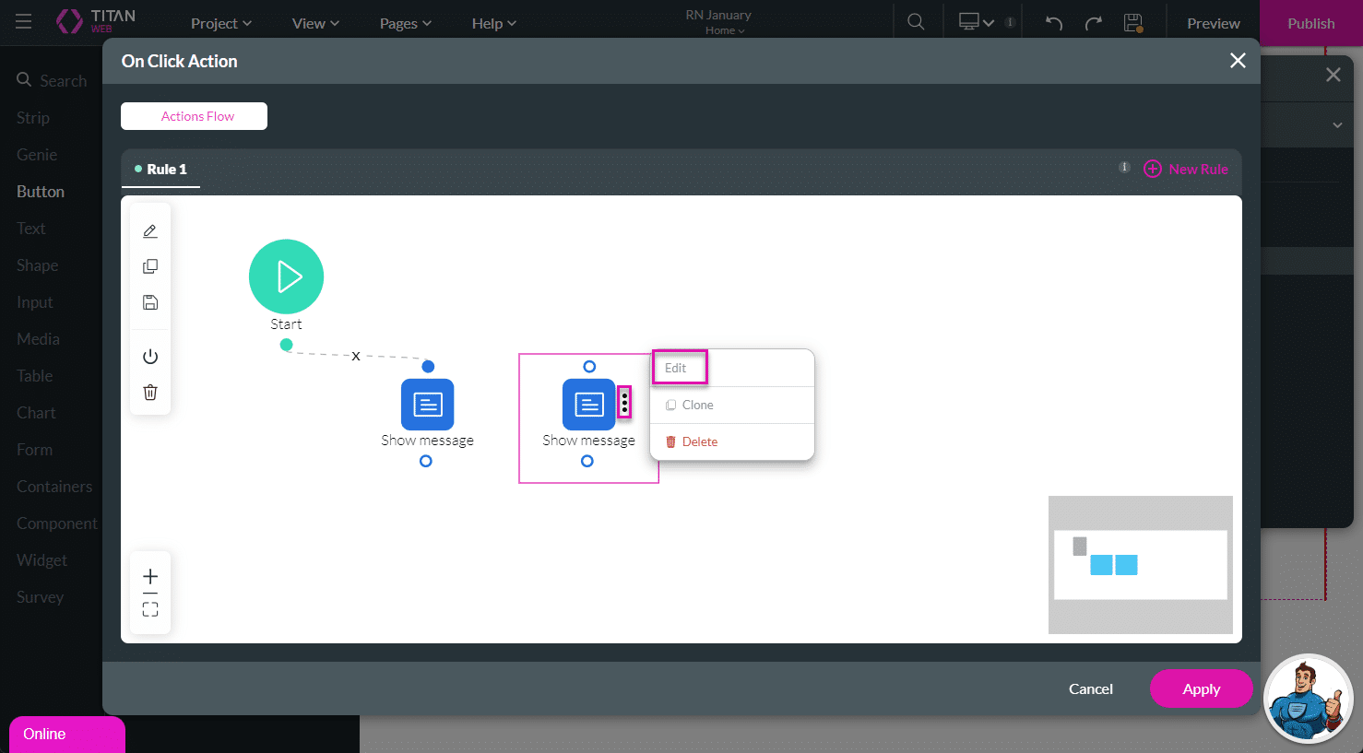The height and width of the screenshot is (753, 1363).
Task: Click the fit-to-screen icon
Action: pos(150,609)
